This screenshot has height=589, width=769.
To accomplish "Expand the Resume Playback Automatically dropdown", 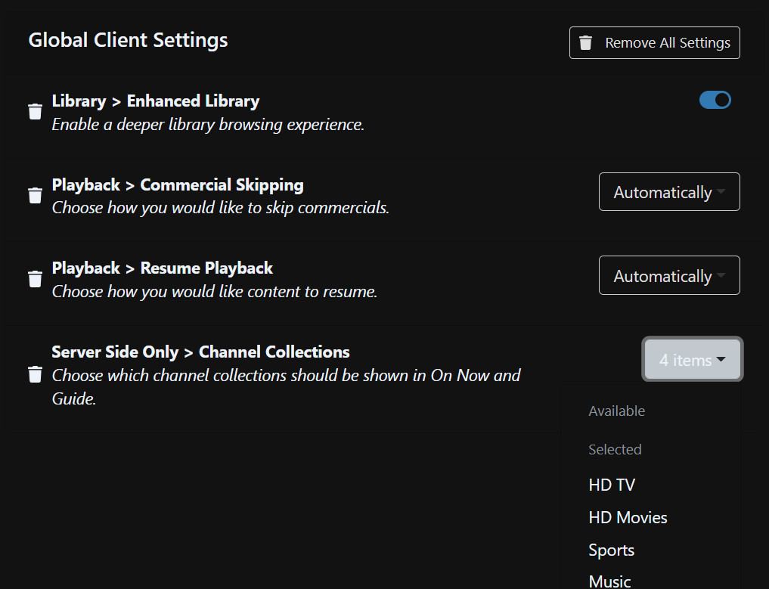I will coord(668,276).
